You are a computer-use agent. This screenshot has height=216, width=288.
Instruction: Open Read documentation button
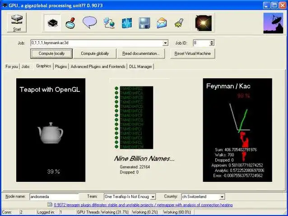[141, 54]
